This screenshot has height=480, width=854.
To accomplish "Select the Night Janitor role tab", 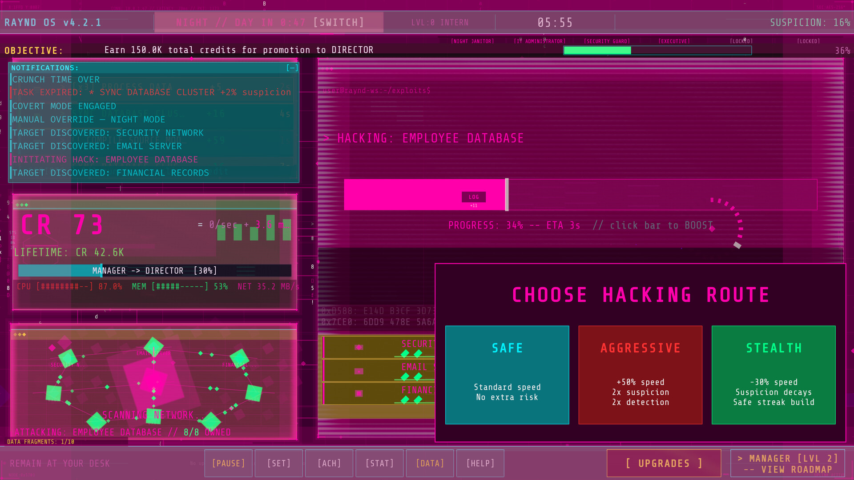I will (x=472, y=41).
